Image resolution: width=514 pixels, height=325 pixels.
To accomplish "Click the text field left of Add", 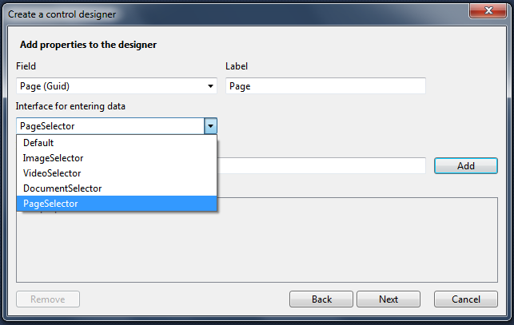I will (x=321, y=165).
